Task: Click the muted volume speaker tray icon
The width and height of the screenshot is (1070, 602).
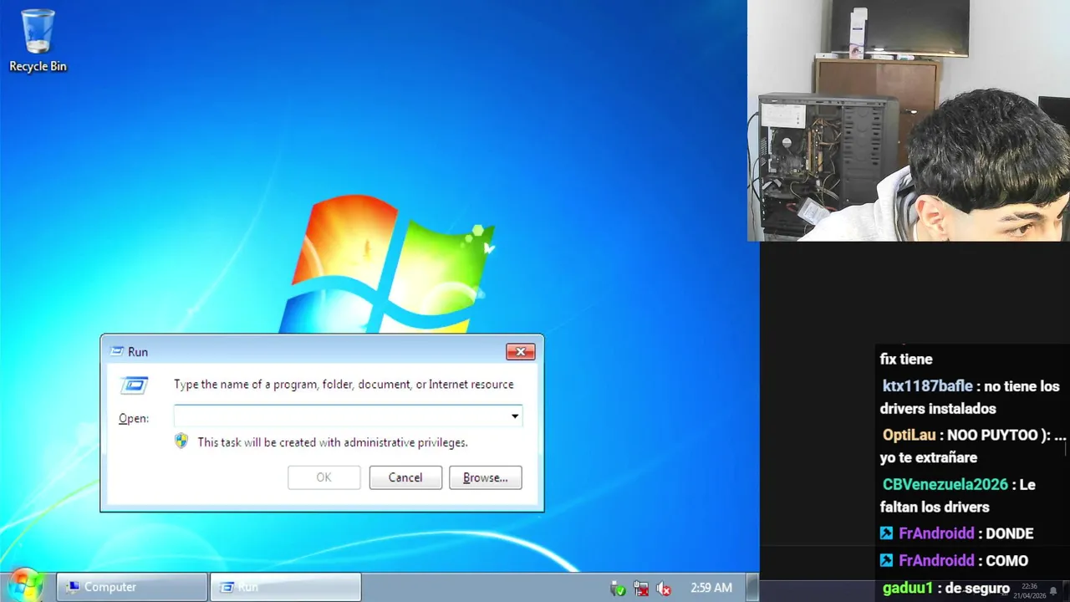Action: pos(664,589)
